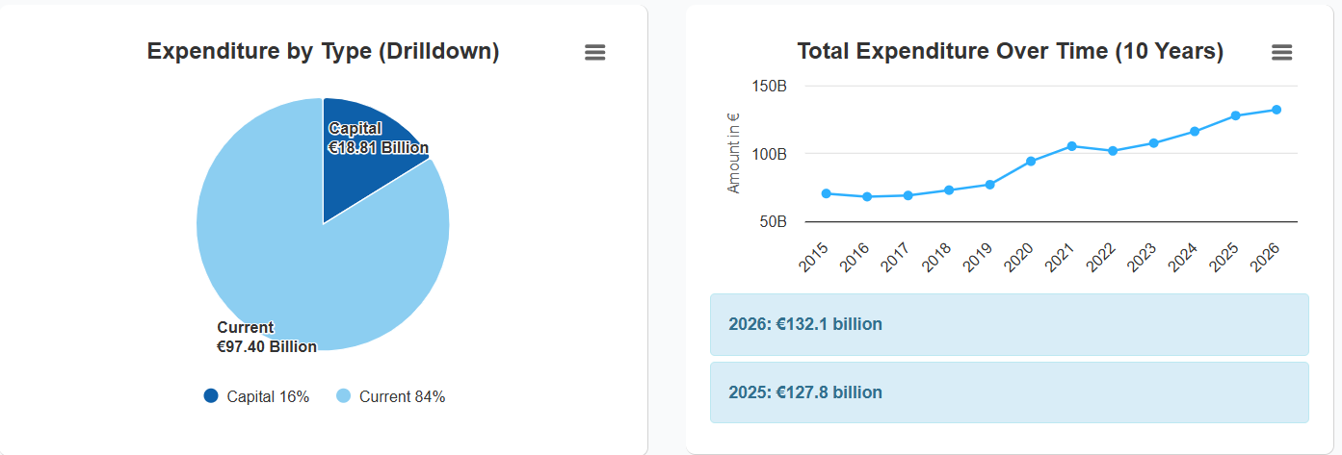This screenshot has height=455, width=1342.
Task: Open the 2026: €132.1 billion panel
Action: point(1009,324)
